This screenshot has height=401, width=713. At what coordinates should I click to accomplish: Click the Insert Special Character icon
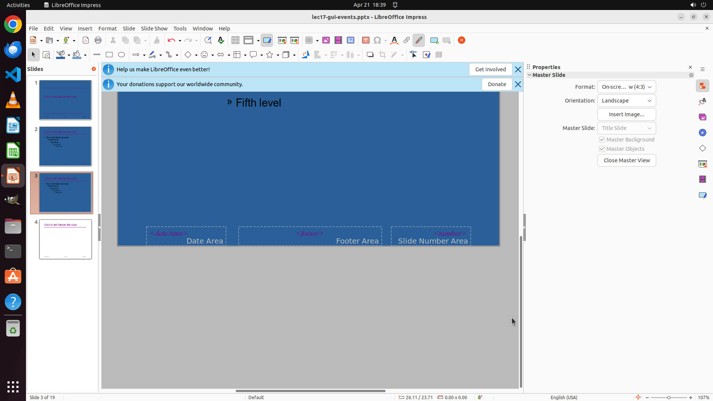point(377,40)
